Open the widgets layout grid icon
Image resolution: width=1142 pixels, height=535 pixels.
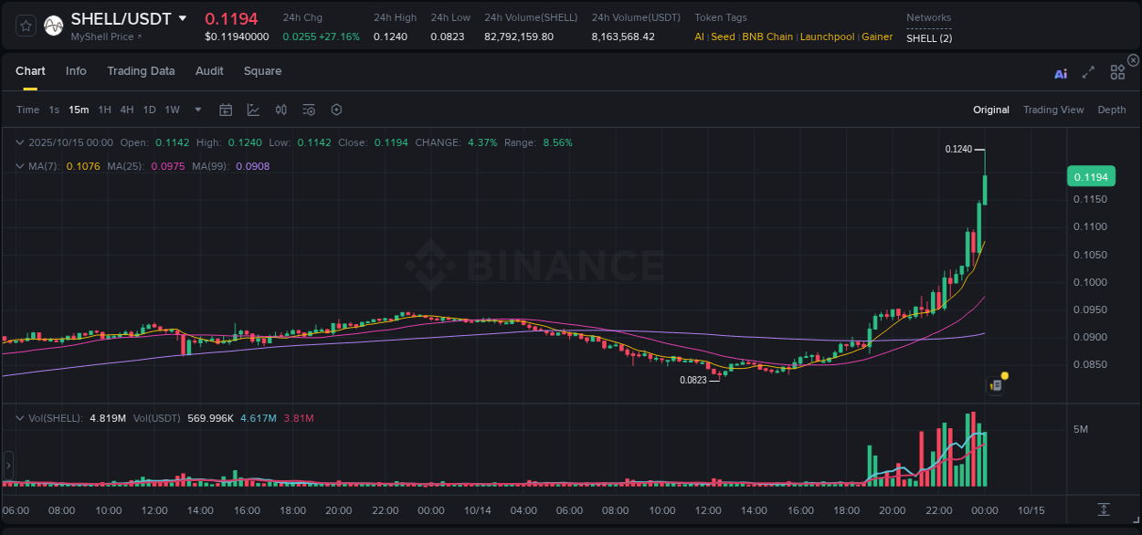pyautogui.click(x=1117, y=71)
